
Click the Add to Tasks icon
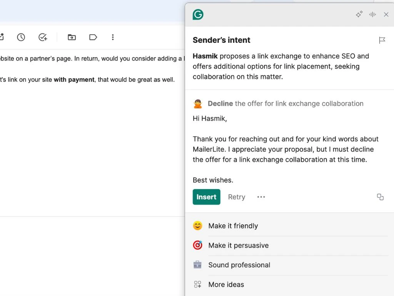43,37
